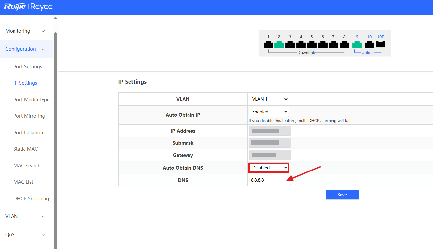Open the Auto Obtain DNS dropdown
433x249 pixels.
click(269, 168)
